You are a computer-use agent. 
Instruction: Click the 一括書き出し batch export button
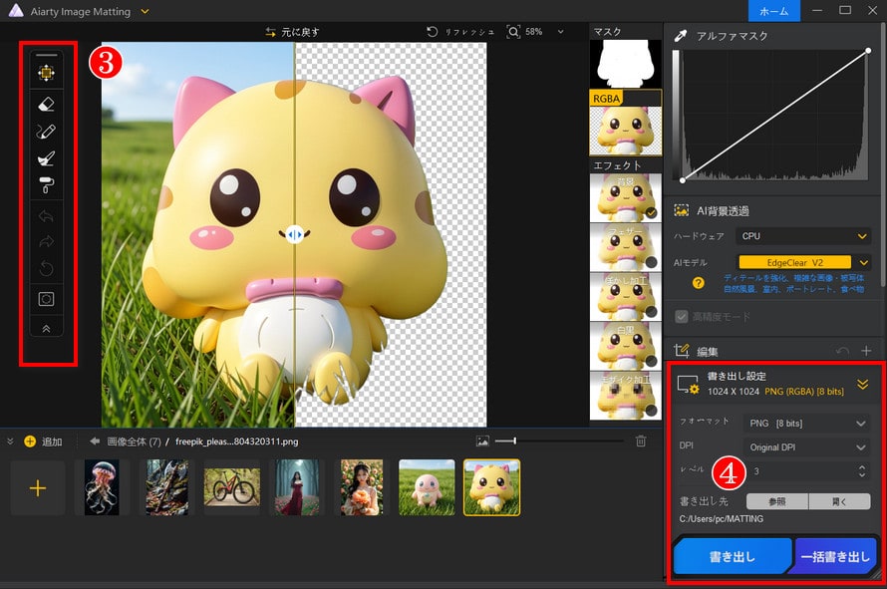pyautogui.click(x=834, y=558)
